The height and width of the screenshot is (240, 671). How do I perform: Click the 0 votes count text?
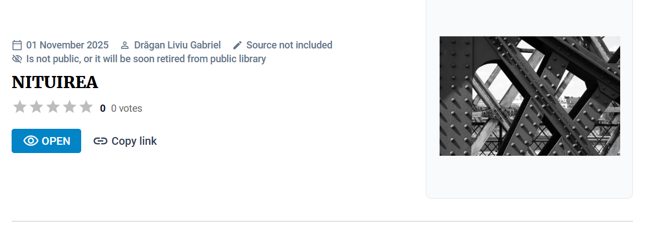pyautogui.click(x=126, y=108)
